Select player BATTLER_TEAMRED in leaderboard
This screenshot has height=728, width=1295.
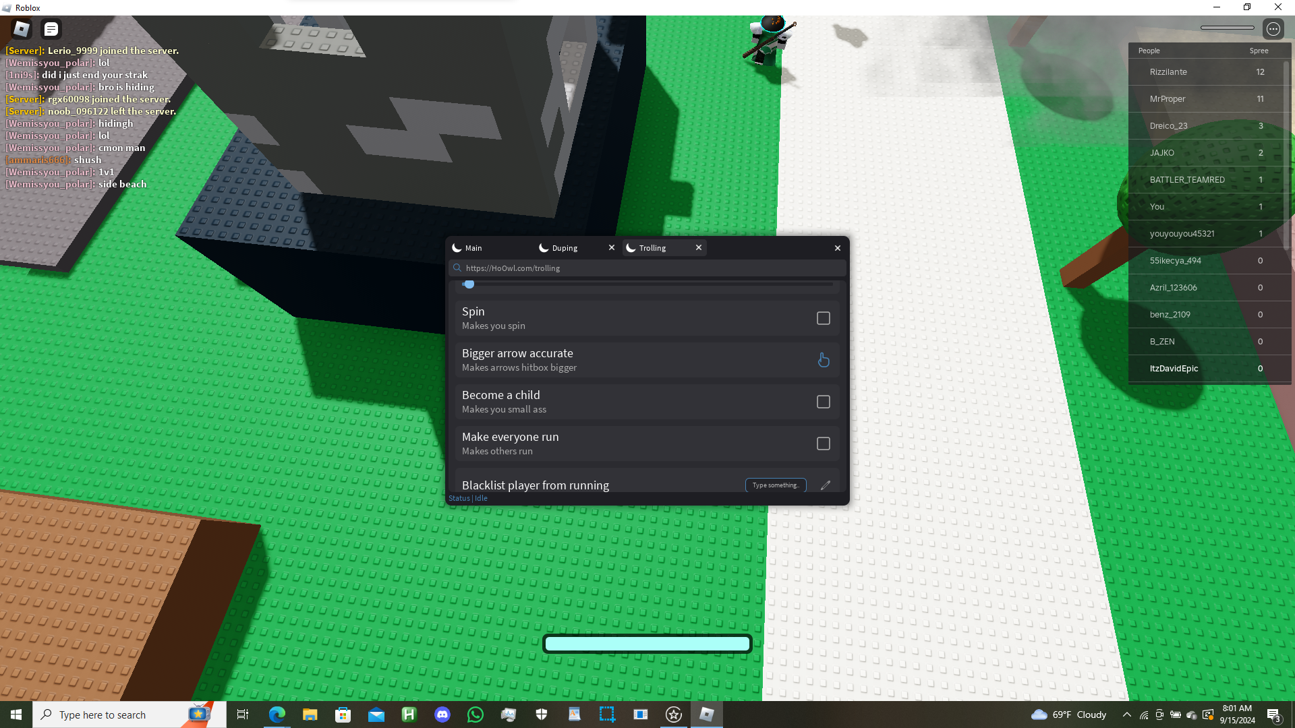point(1206,180)
